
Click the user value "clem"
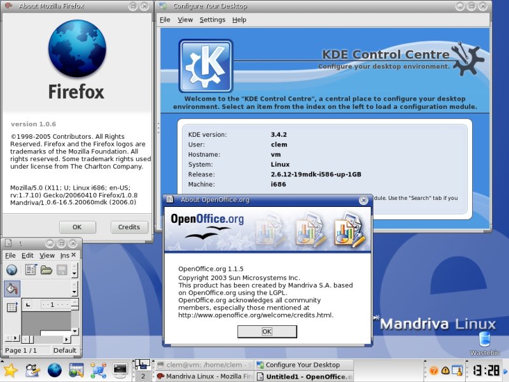[x=279, y=145]
